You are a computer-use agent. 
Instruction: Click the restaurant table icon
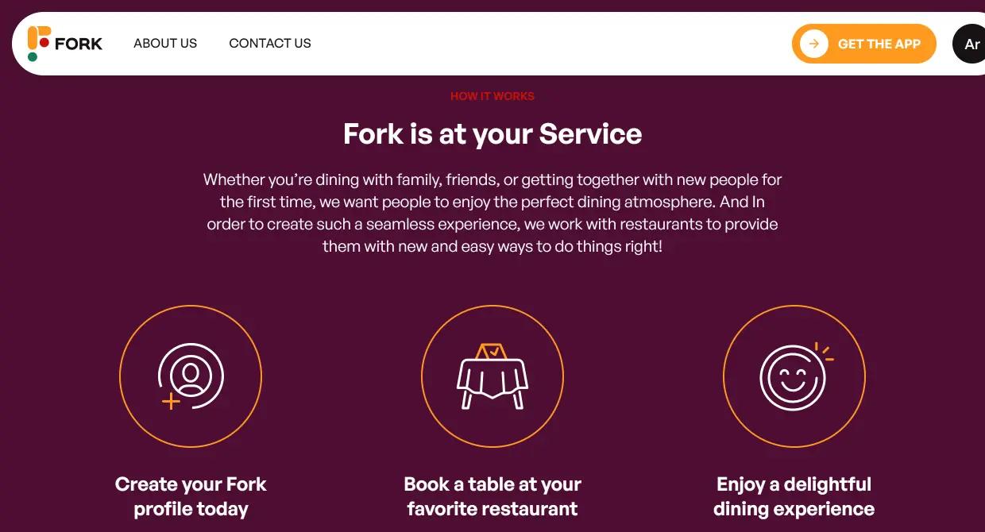coord(492,376)
